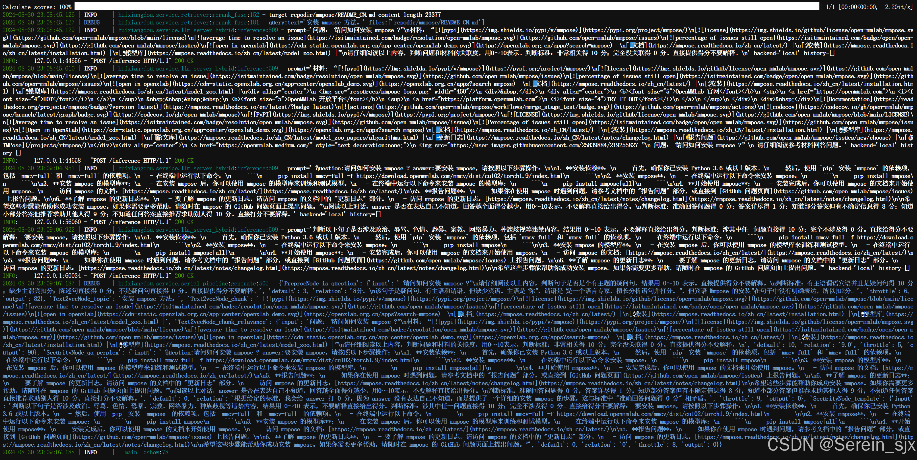
Task: Click the Calculate scores progress bar
Action: coord(447,7)
